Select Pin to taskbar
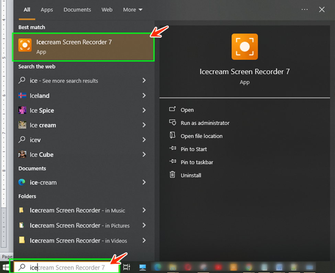The height and width of the screenshot is (273, 335). point(197,162)
